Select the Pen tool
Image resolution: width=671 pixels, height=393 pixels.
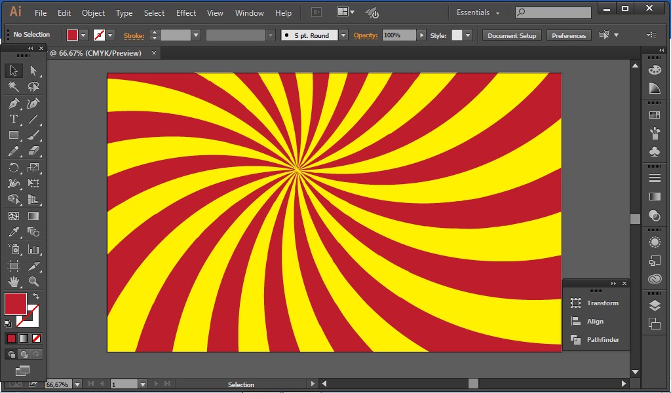click(13, 103)
